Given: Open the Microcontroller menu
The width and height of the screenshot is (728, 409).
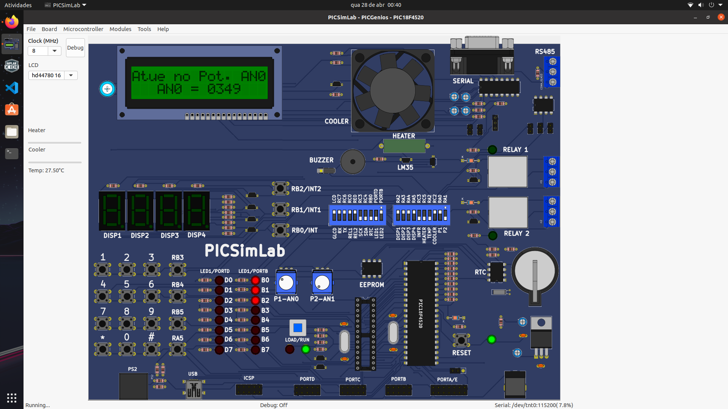Looking at the screenshot, I should (83, 29).
